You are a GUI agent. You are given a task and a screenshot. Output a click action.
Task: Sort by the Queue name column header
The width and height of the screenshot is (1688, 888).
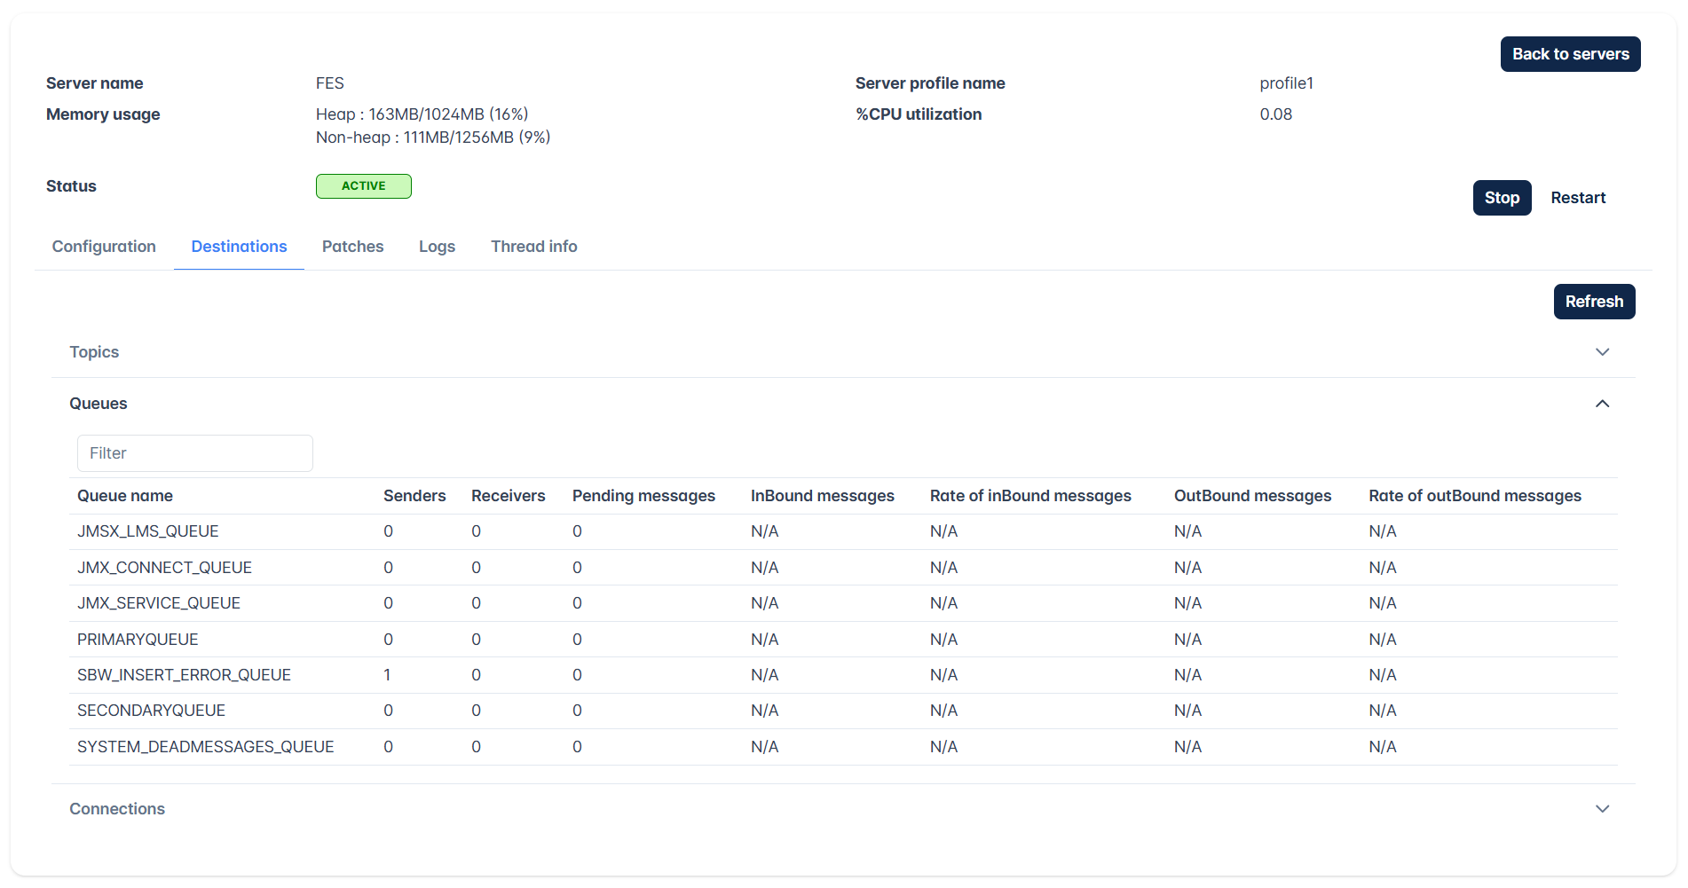click(x=125, y=496)
